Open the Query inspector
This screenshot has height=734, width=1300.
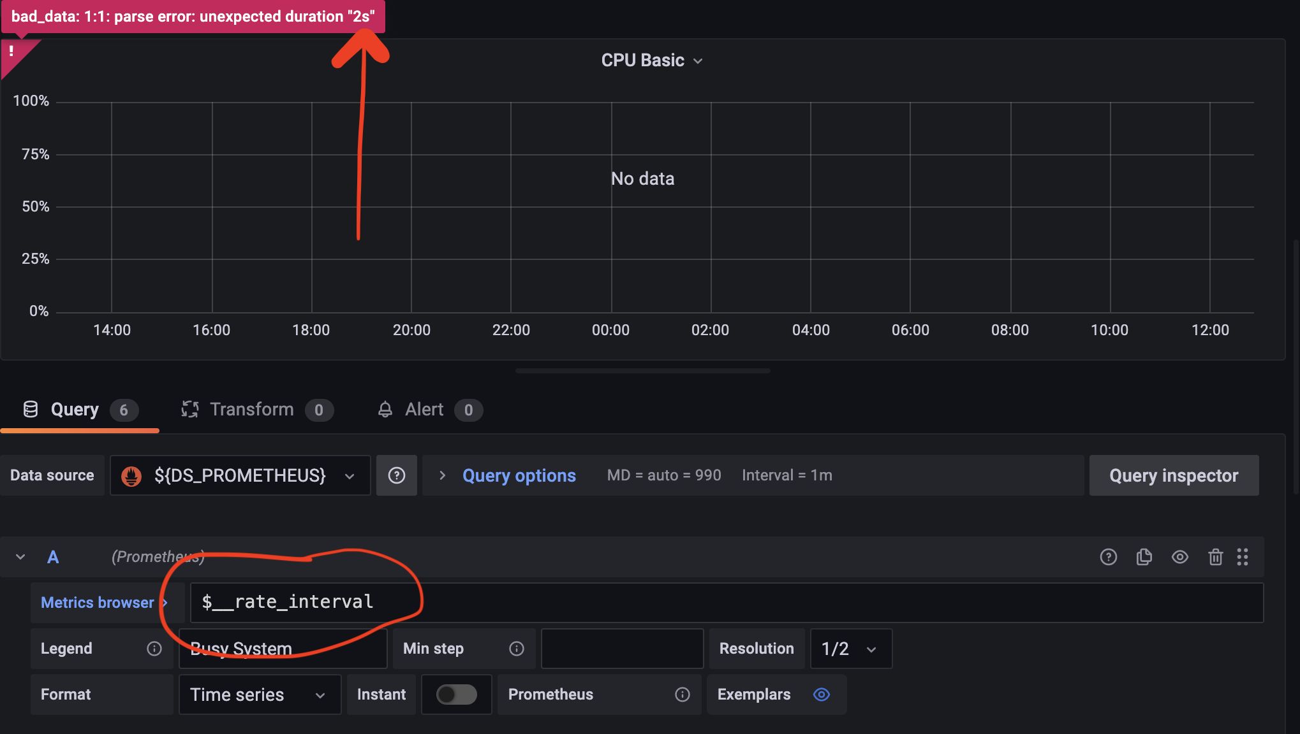click(x=1174, y=475)
